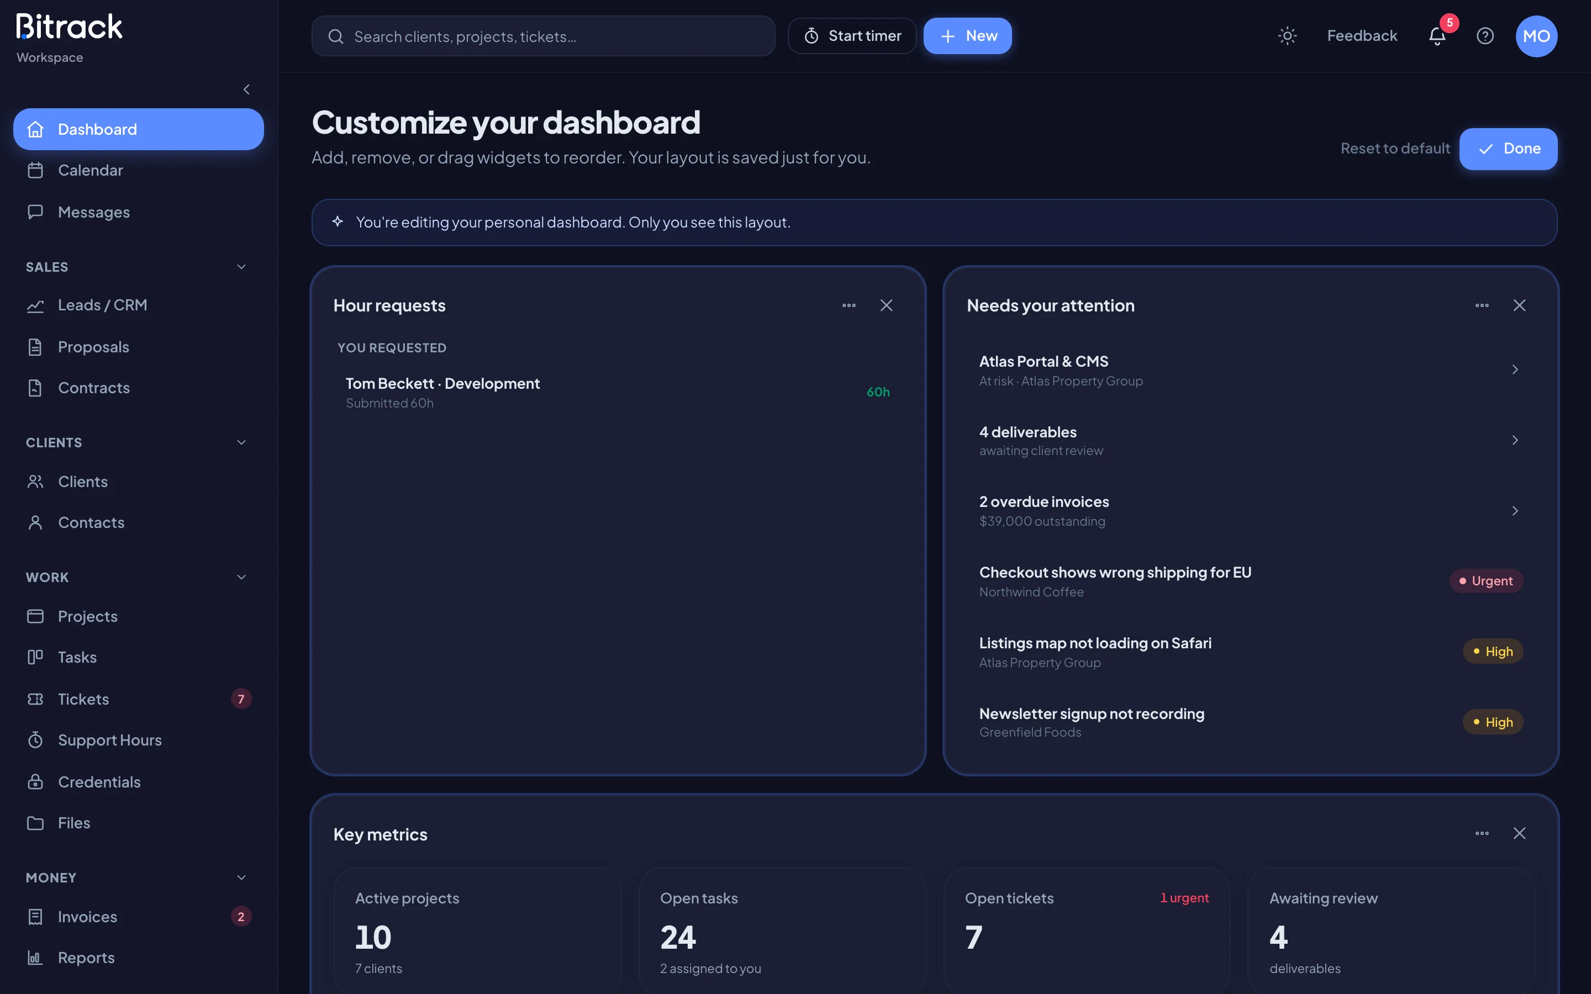The image size is (1591, 994).
Task: Click the Start timer button
Action: 851,36
